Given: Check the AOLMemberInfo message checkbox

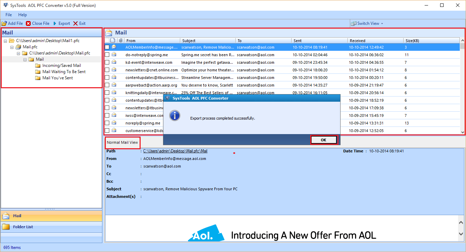Looking at the screenshot, I should [x=107, y=47].
